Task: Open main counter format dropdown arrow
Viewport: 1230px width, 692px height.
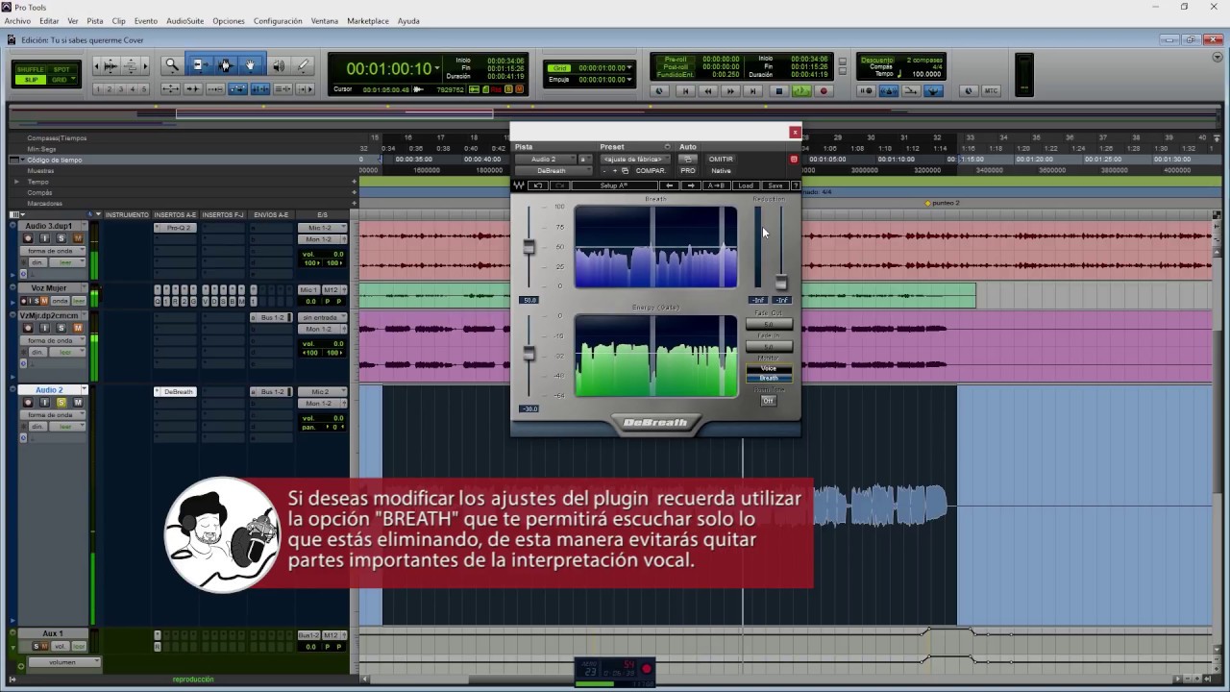Action: [437, 69]
